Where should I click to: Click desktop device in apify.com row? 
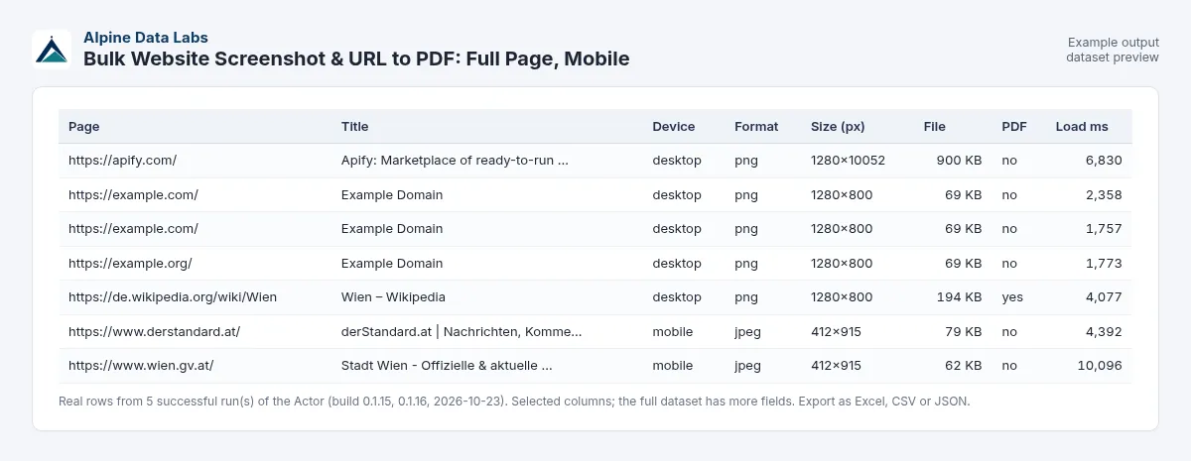677,161
